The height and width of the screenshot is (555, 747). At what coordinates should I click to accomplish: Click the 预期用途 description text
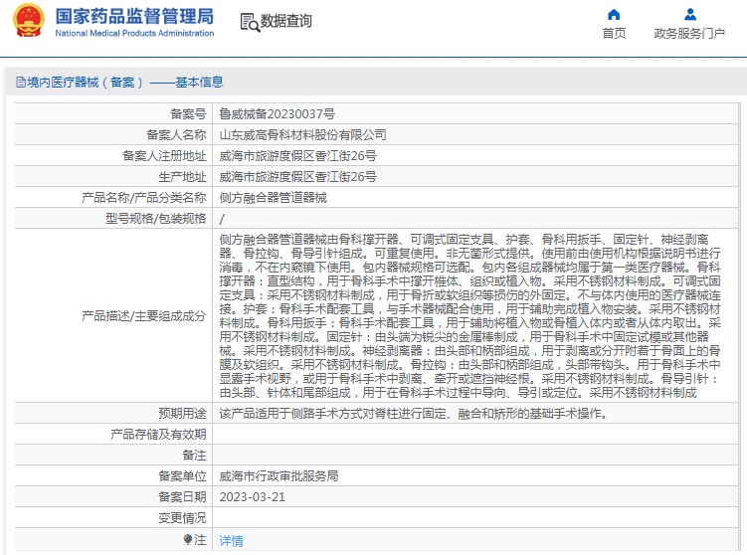pos(414,414)
